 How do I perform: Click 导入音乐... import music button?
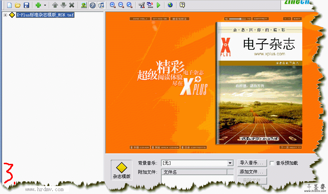[x=252, y=163]
